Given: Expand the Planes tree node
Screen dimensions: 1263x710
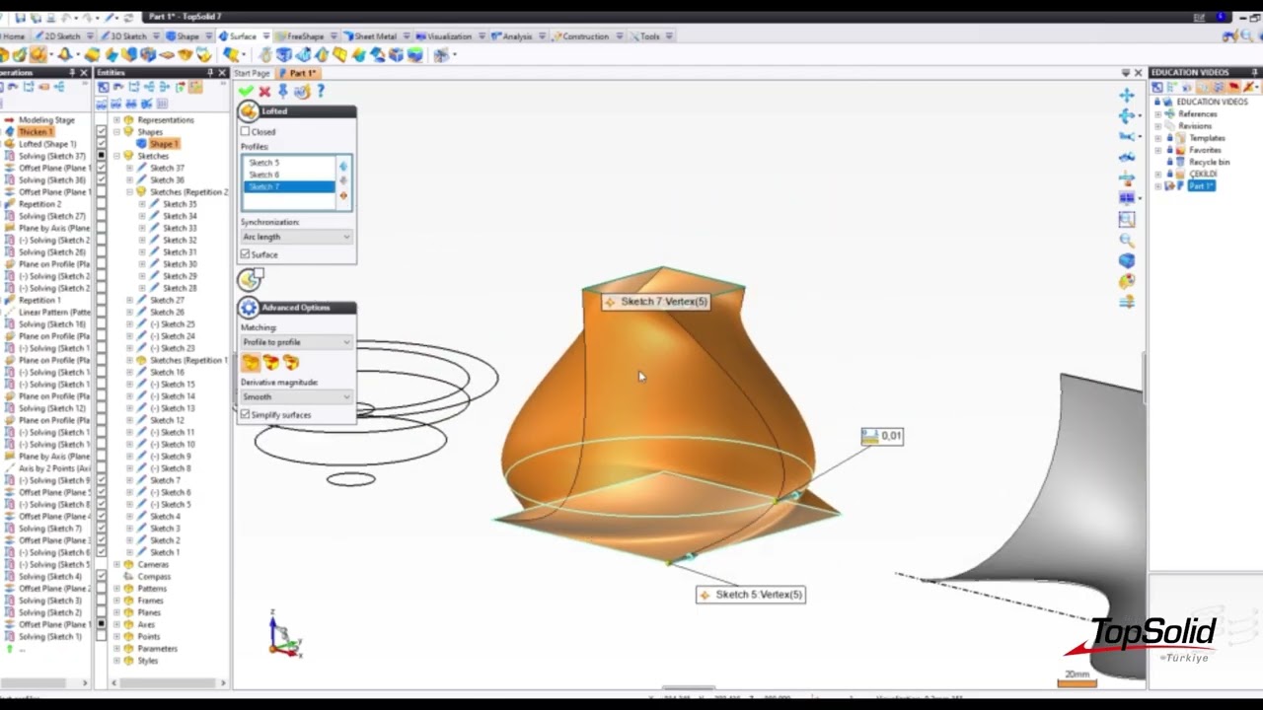Looking at the screenshot, I should pyautogui.click(x=116, y=612).
